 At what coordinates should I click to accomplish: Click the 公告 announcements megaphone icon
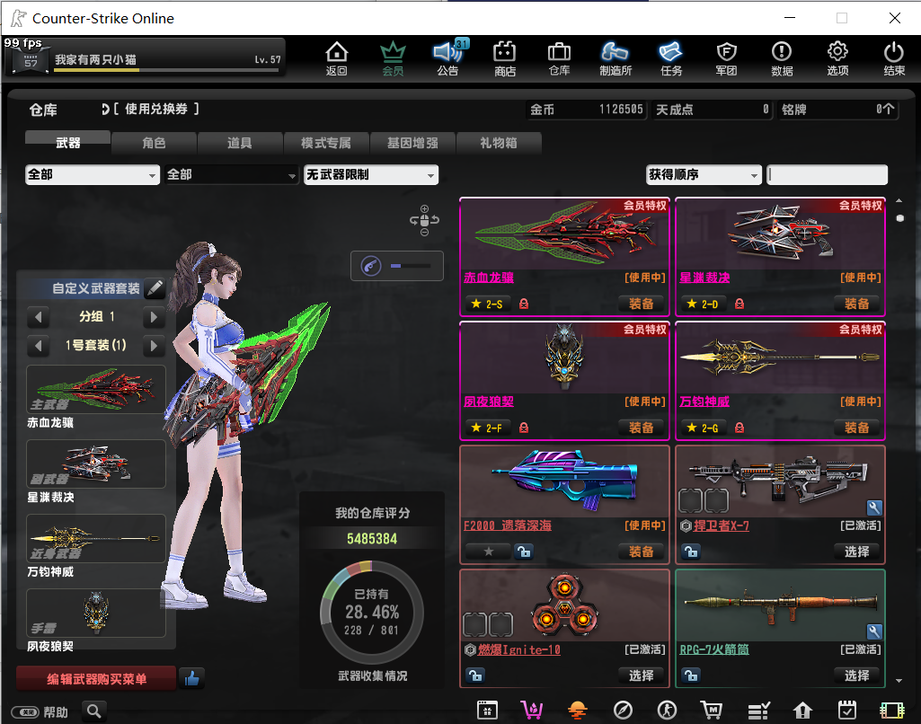pos(447,57)
